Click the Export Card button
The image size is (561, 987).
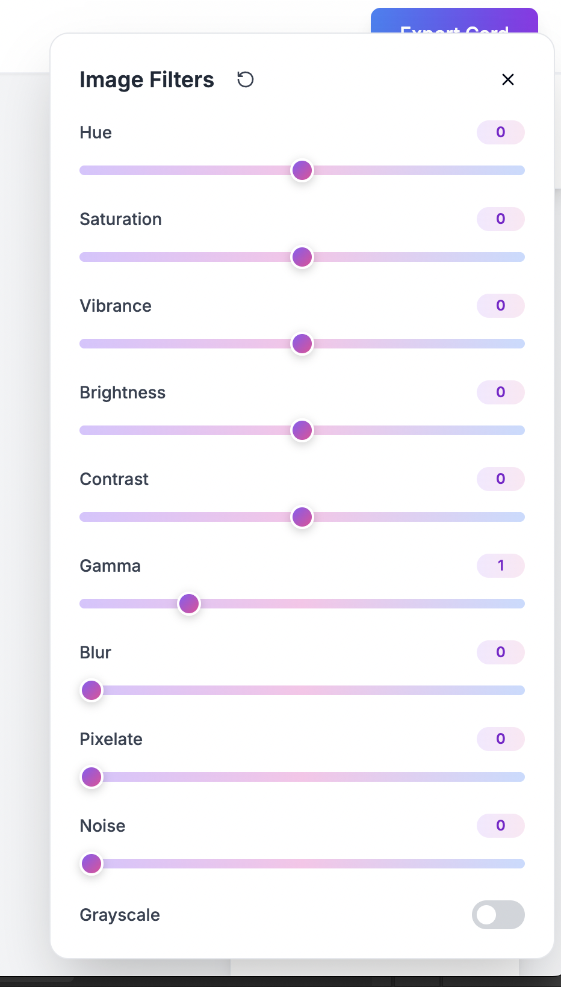coord(454,21)
